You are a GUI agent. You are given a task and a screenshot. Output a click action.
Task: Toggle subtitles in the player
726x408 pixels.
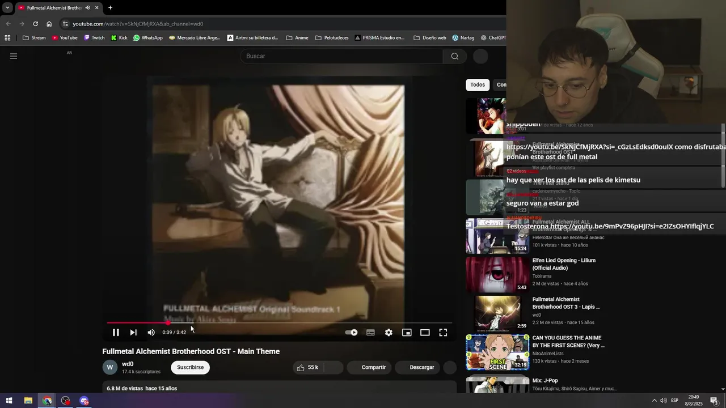370,333
